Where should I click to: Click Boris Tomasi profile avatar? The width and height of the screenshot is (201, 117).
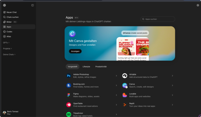[x=4, y=113]
